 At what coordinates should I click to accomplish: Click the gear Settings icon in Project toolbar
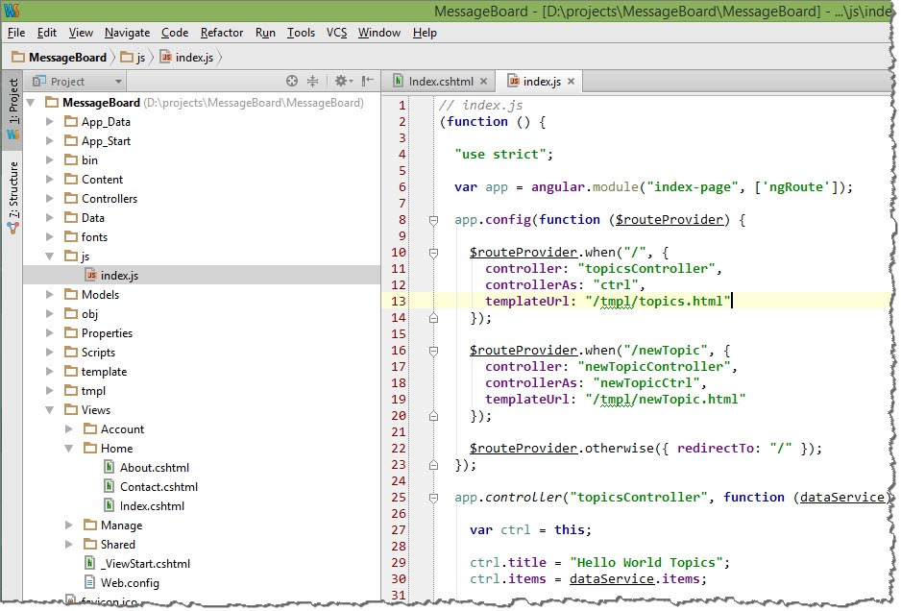click(x=342, y=81)
